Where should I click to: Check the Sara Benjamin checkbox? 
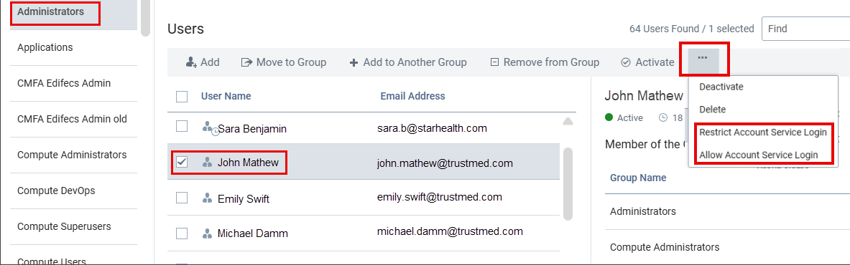click(183, 127)
